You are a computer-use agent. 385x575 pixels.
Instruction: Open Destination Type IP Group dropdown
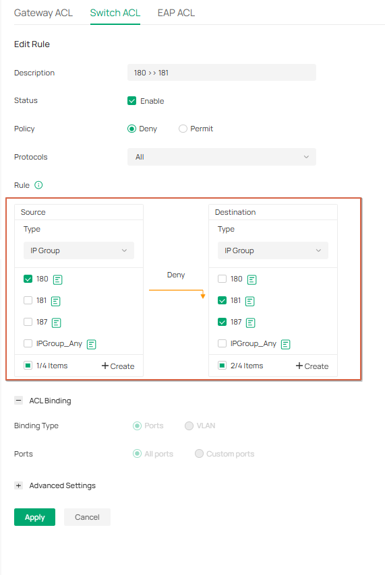pyautogui.click(x=273, y=251)
